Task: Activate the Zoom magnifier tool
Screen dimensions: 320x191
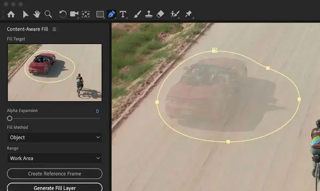Action: 49,14
